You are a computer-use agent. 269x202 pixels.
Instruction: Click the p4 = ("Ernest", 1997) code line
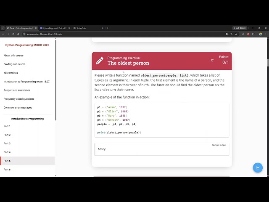[114, 120]
